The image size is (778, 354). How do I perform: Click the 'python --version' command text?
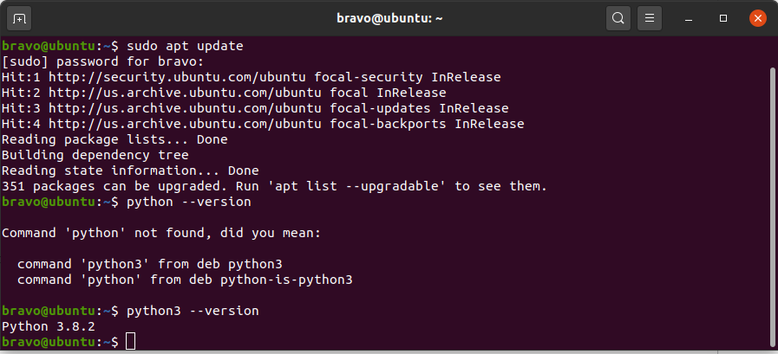(189, 202)
